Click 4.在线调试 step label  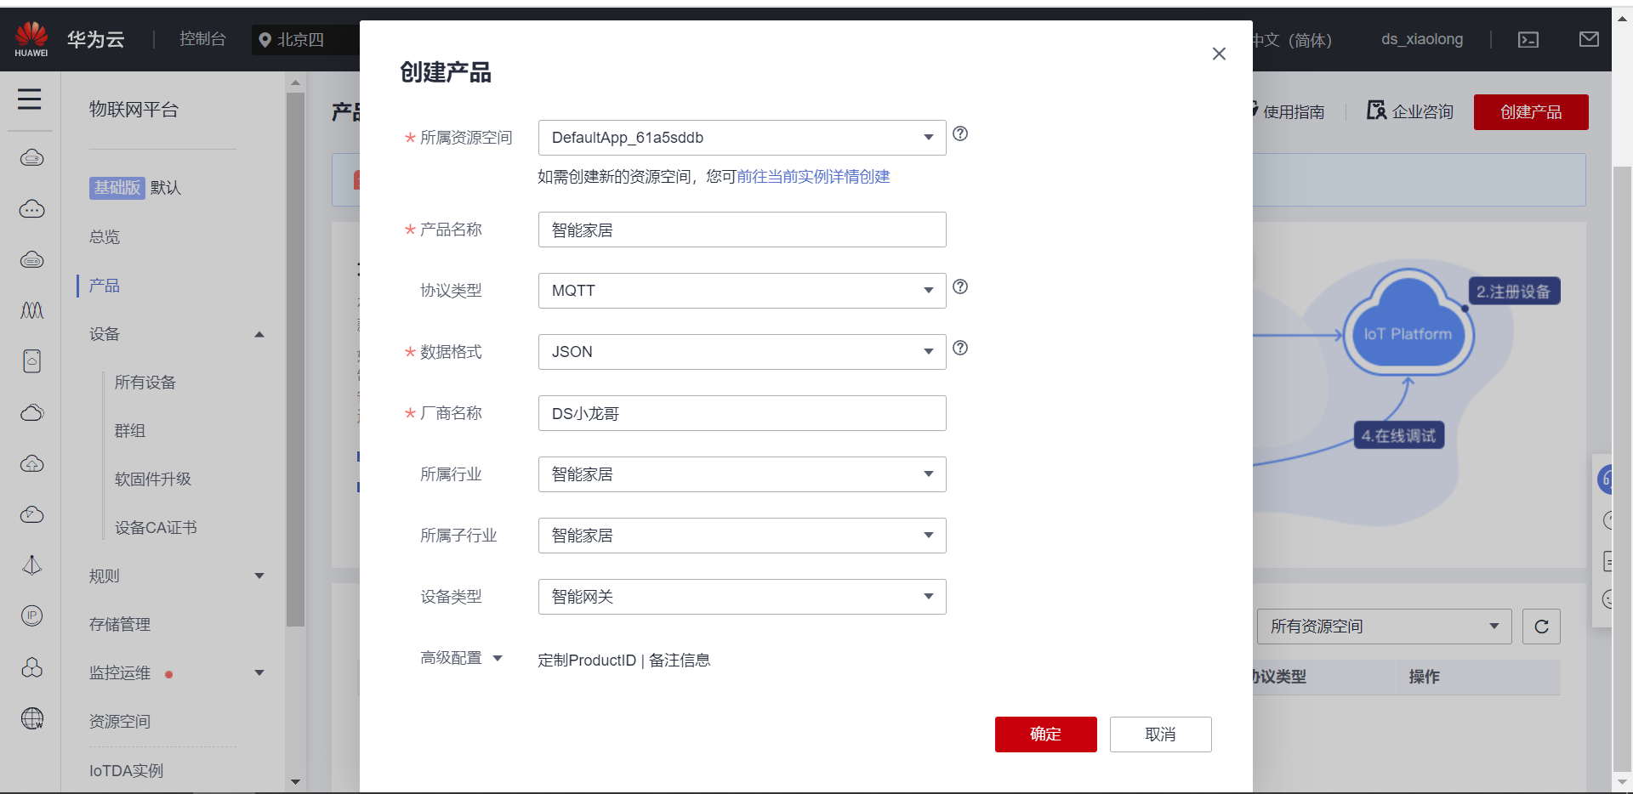tap(1398, 436)
